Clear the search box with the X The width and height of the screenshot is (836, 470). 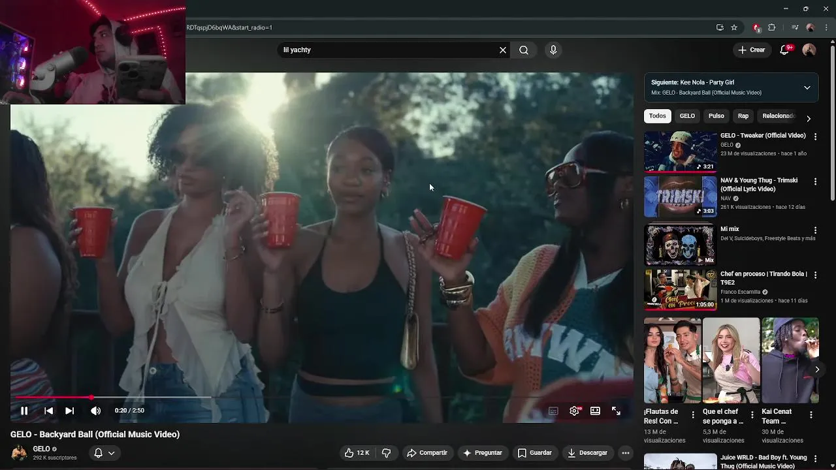503,50
